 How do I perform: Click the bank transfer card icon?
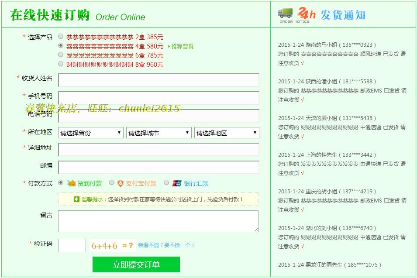pos(177,183)
